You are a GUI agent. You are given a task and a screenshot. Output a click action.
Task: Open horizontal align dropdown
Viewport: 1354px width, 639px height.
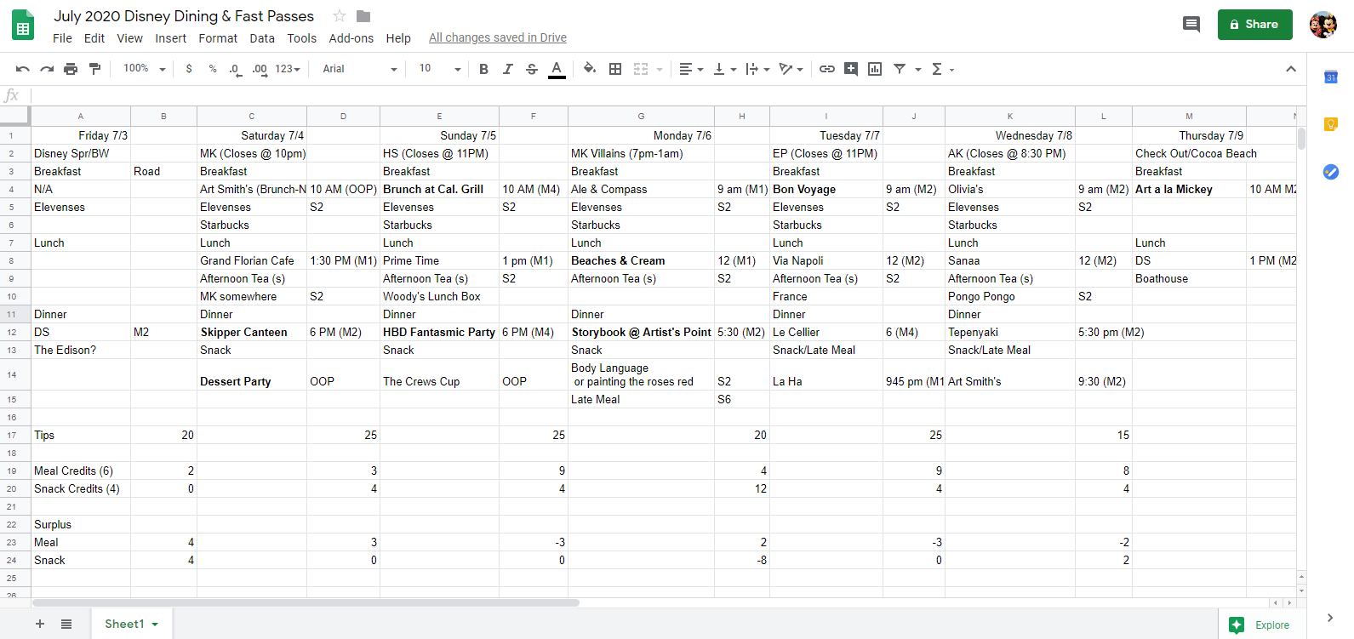tap(691, 69)
